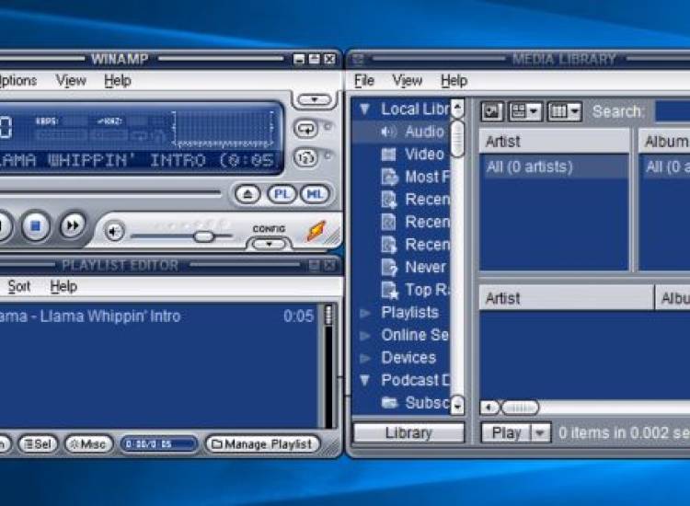Image resolution: width=690 pixels, height=506 pixels.
Task: Open the Sort menu in Playlist Editor
Action: pos(19,286)
